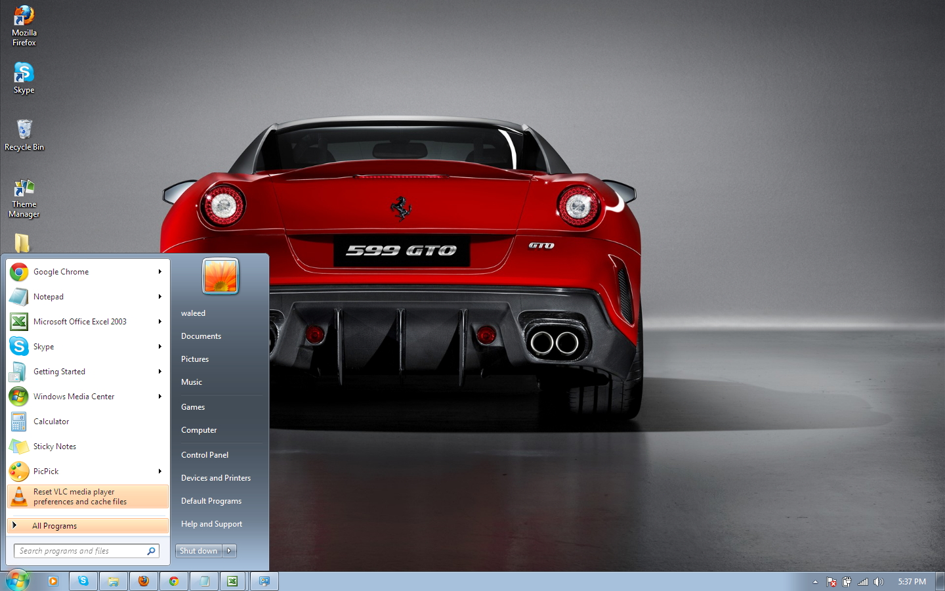
Task: Click the network signal tray icon
Action: (862, 582)
